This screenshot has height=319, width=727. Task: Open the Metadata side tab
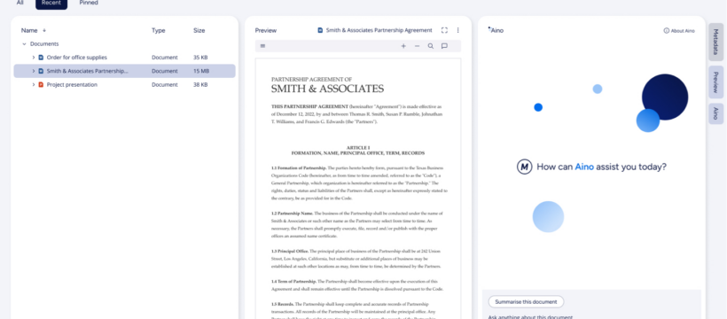715,43
